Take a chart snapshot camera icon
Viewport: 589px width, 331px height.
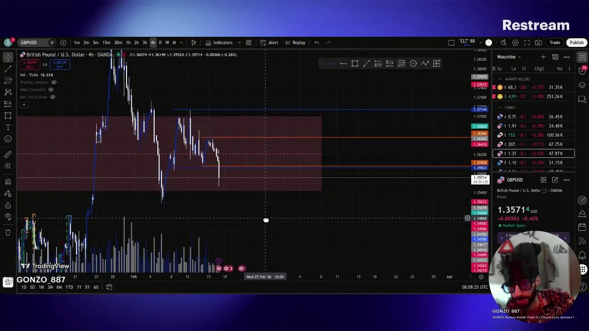click(x=538, y=42)
